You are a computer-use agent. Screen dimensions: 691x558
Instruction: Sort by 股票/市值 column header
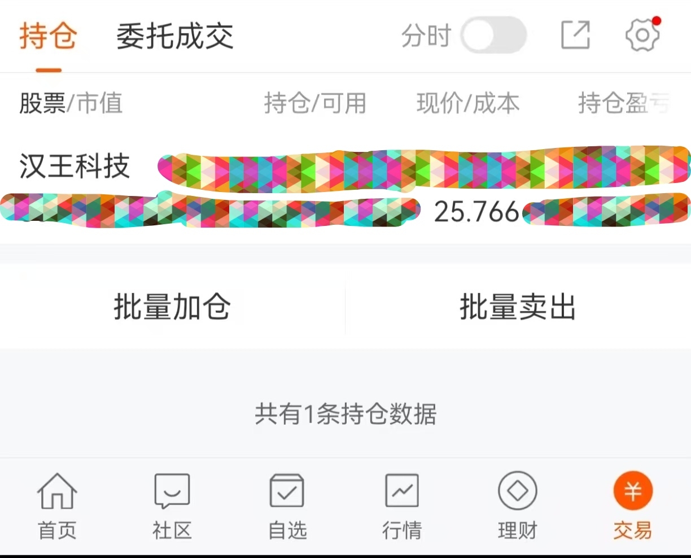pos(71,103)
